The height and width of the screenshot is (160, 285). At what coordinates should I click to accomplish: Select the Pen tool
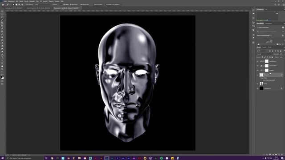pyautogui.click(x=2, y=55)
